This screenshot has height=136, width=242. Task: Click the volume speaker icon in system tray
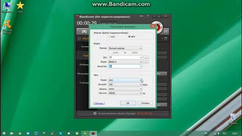point(219,133)
